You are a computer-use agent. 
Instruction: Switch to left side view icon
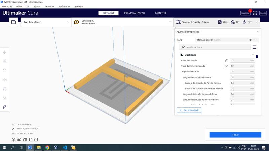[x=31, y=140]
